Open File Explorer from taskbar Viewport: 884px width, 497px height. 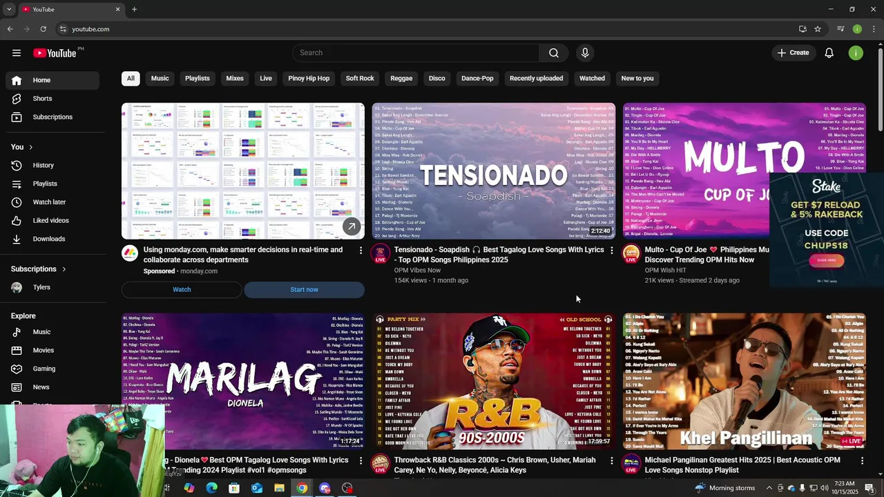[279, 488]
